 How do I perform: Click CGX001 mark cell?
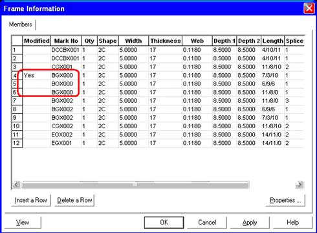point(66,67)
